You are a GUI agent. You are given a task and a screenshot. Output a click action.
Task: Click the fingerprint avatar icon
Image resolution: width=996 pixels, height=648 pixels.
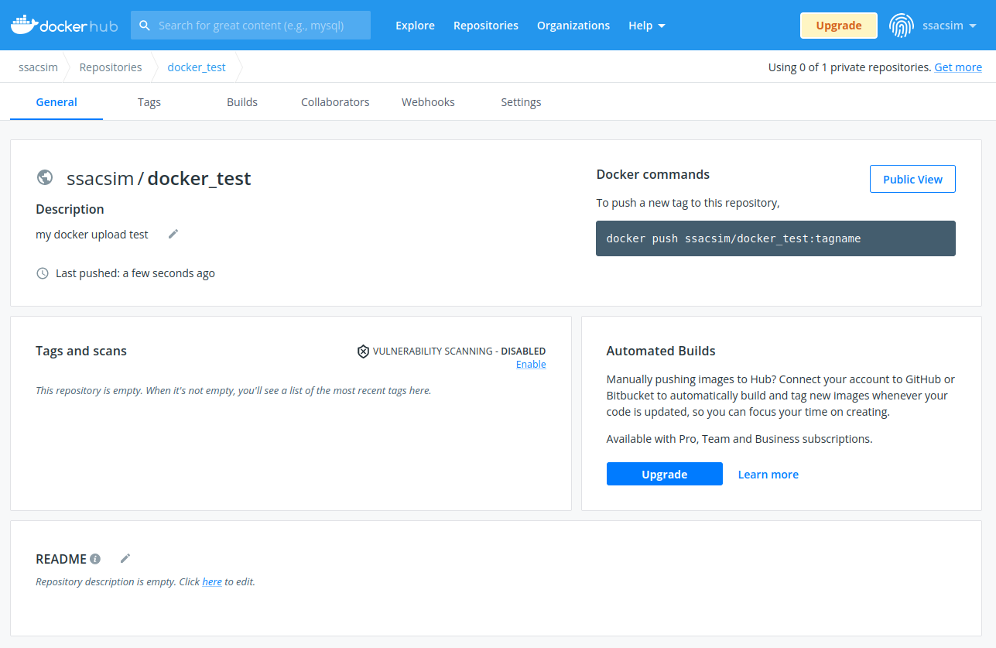pos(901,26)
